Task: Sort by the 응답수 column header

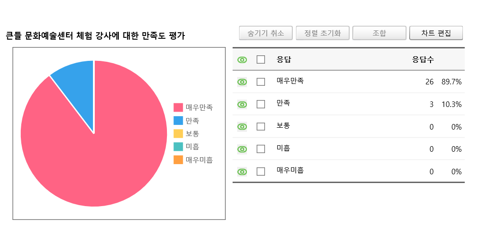Action: (x=423, y=59)
